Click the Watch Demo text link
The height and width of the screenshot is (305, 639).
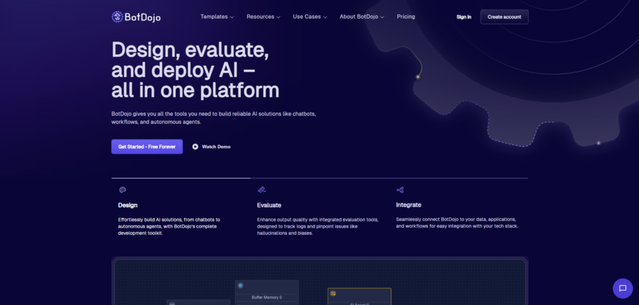tap(217, 147)
